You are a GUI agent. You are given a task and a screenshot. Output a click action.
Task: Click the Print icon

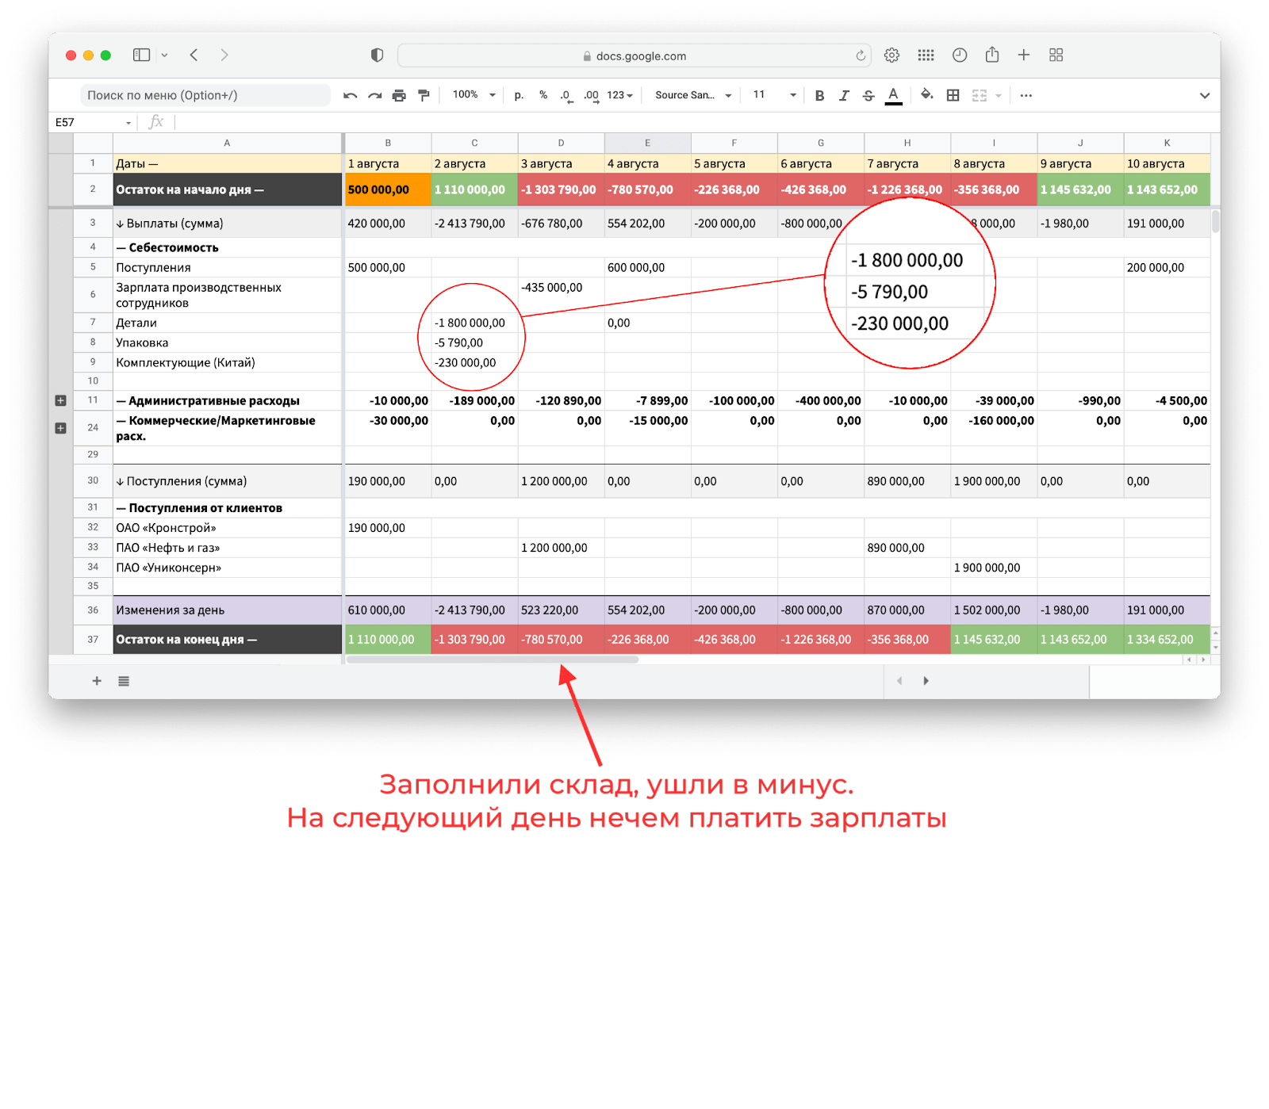[x=399, y=95]
